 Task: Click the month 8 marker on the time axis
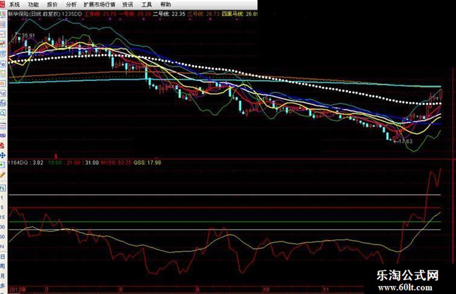click(x=121, y=290)
